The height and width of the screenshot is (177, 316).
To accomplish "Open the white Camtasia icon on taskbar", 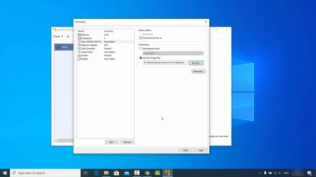I will [137, 173].
